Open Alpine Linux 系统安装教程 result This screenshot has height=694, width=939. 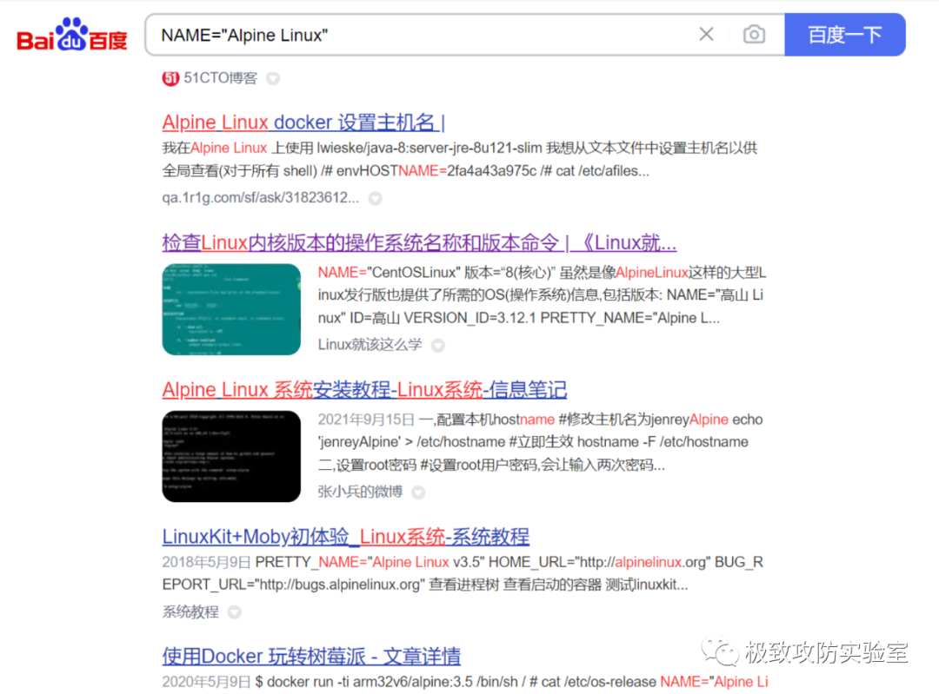(364, 389)
